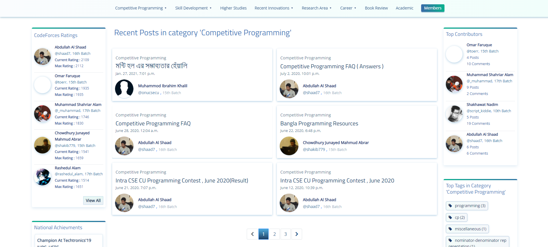Expand the Skill Development dropdown
548x247 pixels.
193,8
